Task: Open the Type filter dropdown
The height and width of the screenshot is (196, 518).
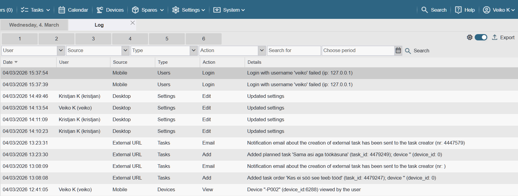Action: click(x=194, y=51)
